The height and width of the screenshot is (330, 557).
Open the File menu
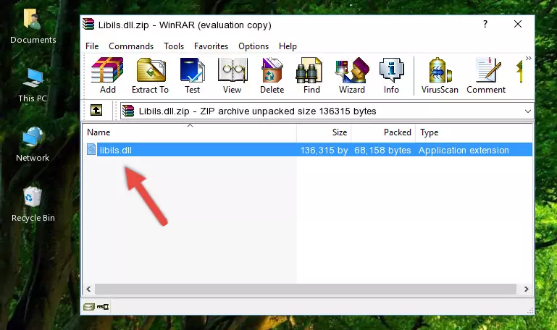coord(92,46)
